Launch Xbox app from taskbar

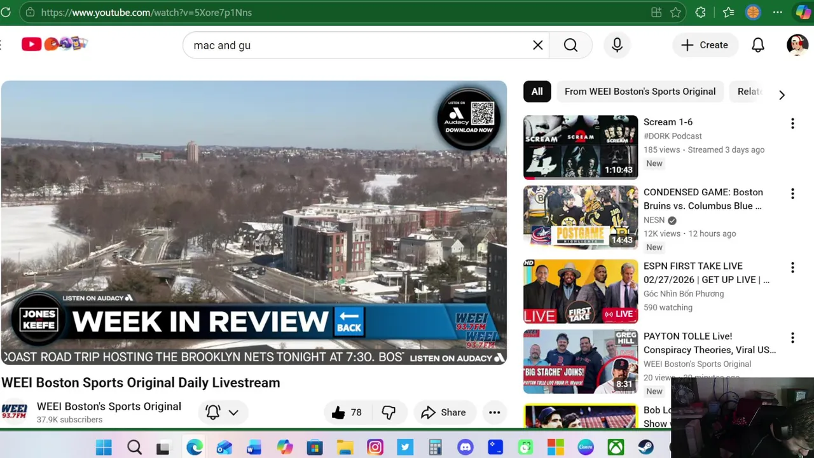[x=616, y=447]
